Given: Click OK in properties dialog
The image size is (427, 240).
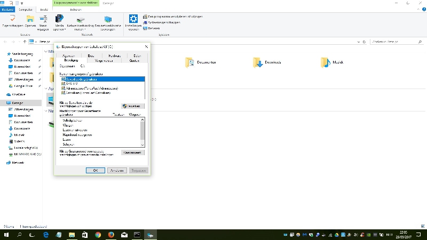Looking at the screenshot, I should [96, 170].
